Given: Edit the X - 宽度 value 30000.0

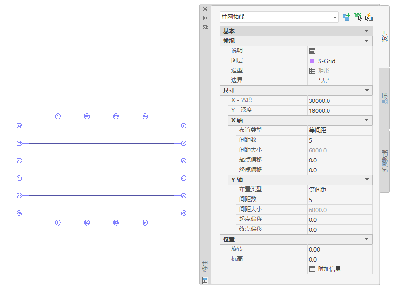Looking at the screenshot, I should [340, 101].
